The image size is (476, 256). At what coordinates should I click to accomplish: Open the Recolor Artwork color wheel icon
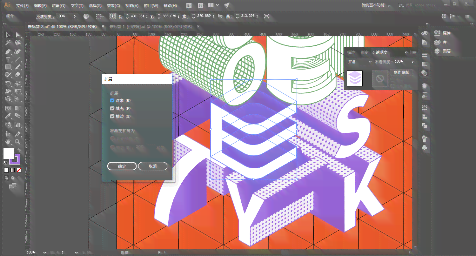pos(86,16)
